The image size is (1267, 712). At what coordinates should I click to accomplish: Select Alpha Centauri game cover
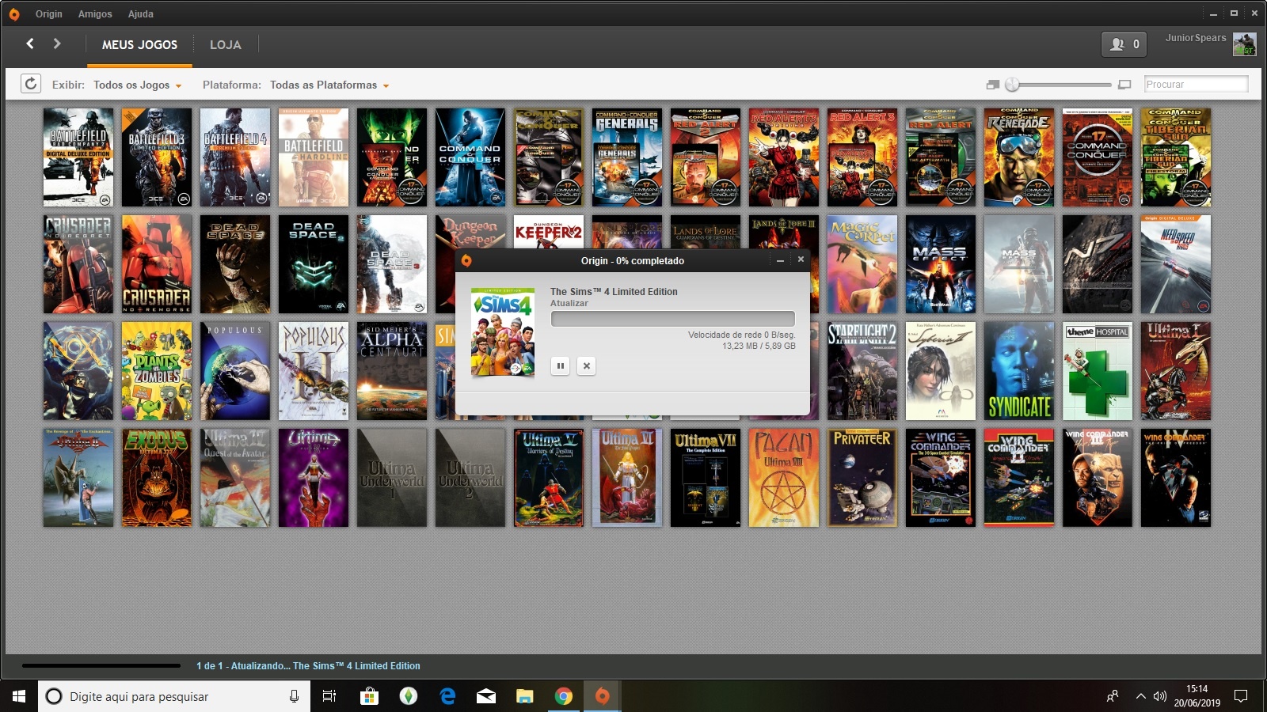tap(392, 371)
